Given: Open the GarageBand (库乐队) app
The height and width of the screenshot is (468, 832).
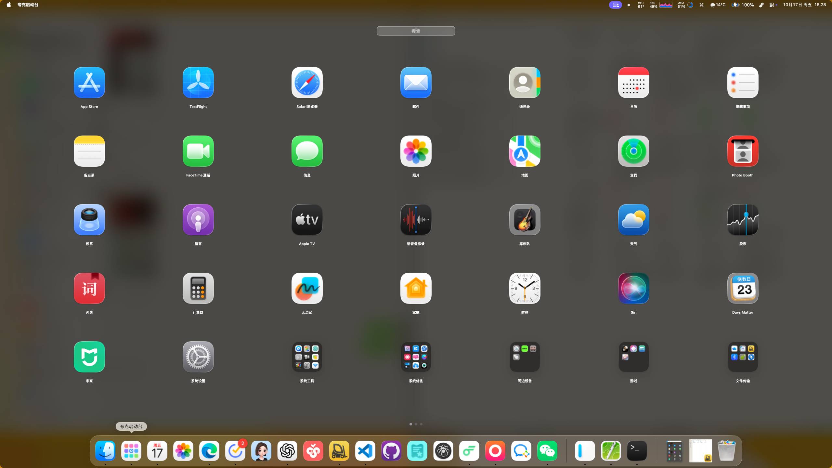Looking at the screenshot, I should [525, 220].
